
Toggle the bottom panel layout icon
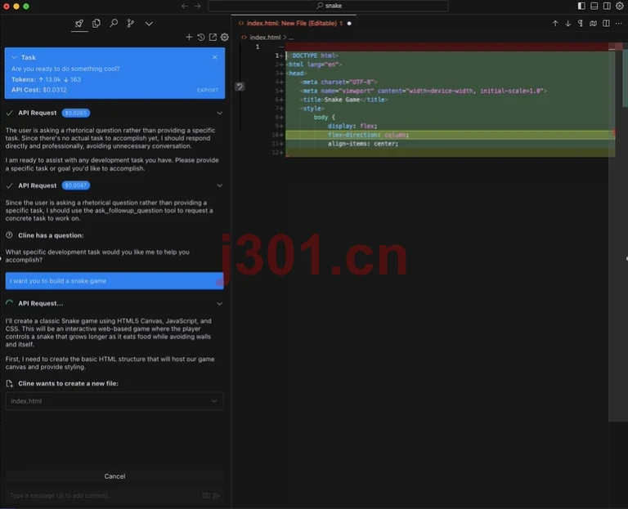(x=594, y=6)
